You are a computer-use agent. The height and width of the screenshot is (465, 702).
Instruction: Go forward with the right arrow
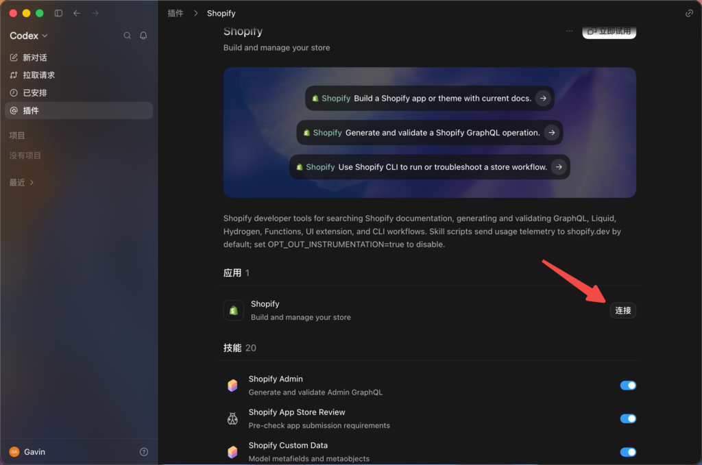click(x=95, y=13)
